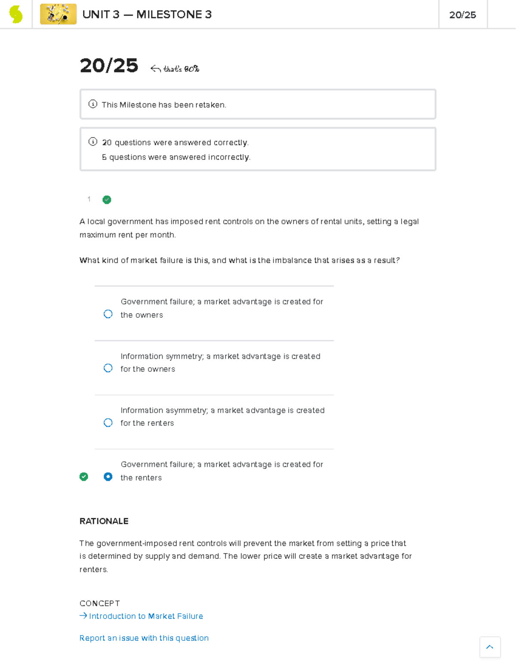Click the UNIT 3 — MILESTONE 3 title
Viewport: 516px width, 668px height.
(x=147, y=15)
